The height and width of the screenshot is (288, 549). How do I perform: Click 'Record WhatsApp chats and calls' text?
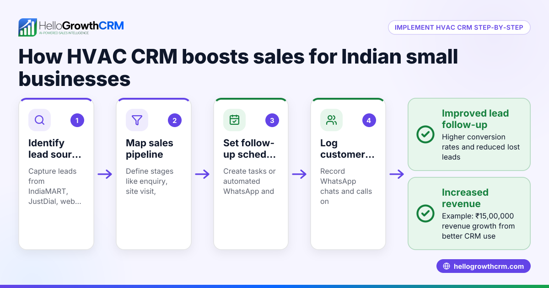(x=346, y=186)
